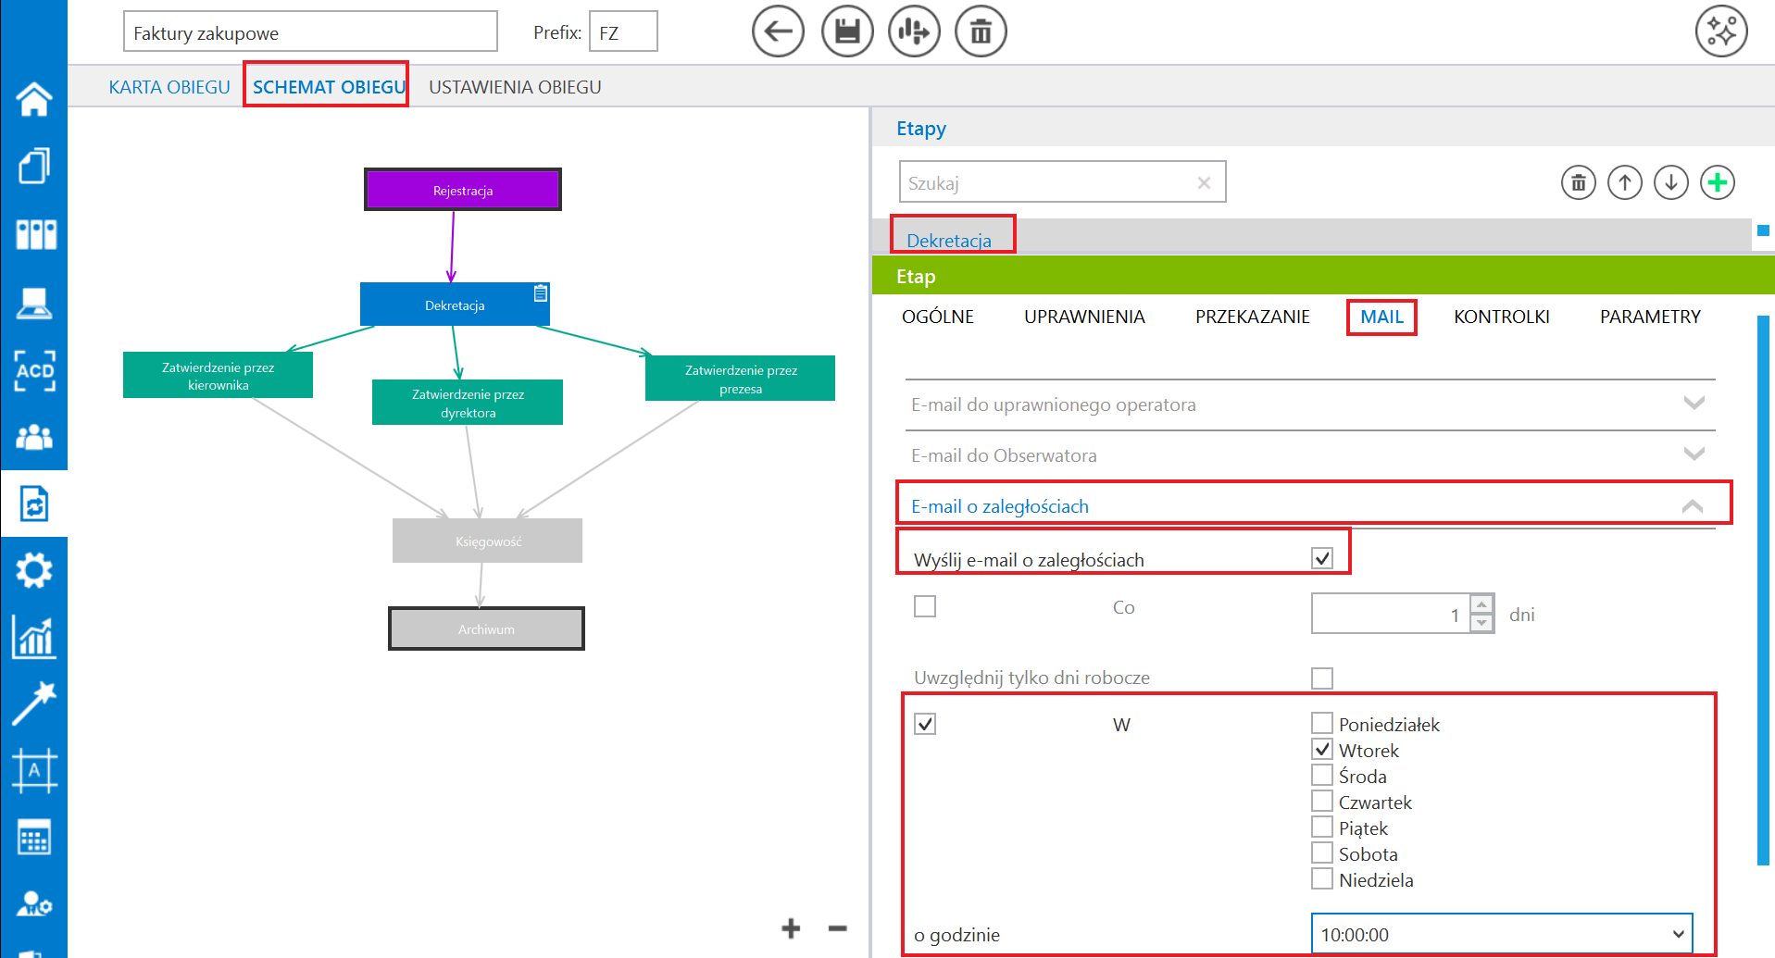Select Zatwierdzenie przez prezesa node
This screenshot has width=1775, height=958.
click(740, 378)
